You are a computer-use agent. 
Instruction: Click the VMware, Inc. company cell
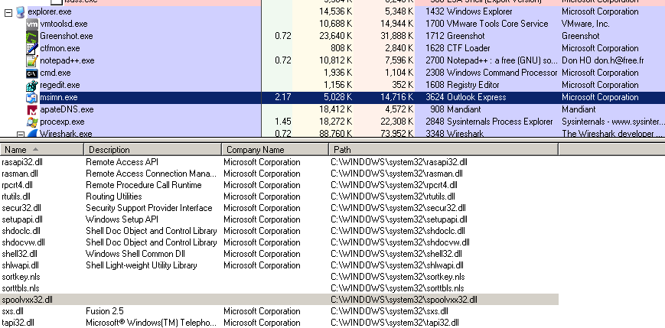point(585,24)
